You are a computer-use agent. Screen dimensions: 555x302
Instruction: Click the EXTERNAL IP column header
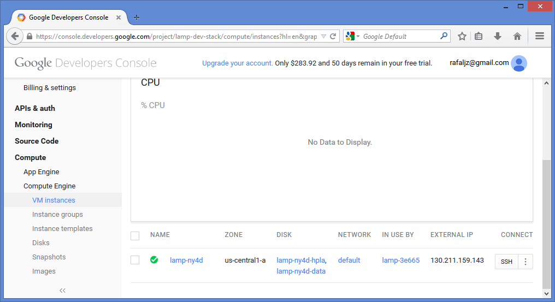click(x=452, y=235)
